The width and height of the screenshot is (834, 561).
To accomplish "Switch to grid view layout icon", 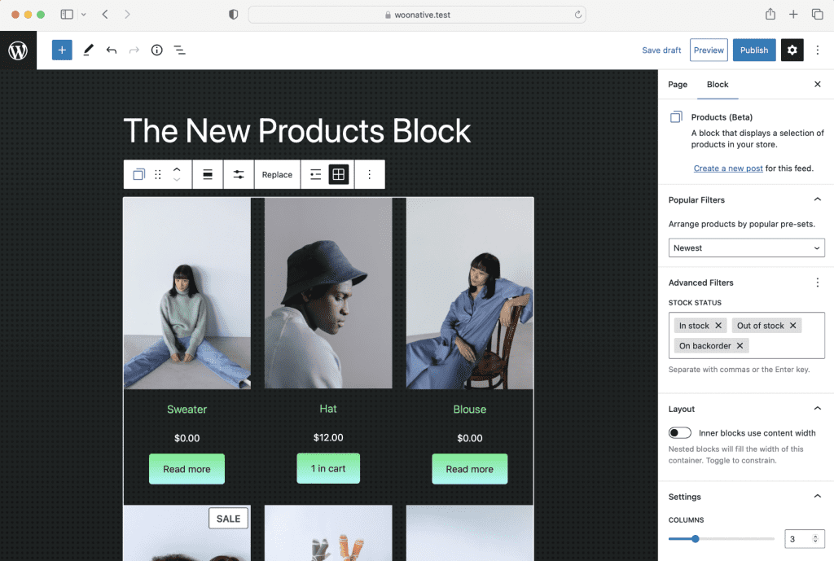I will click(x=339, y=174).
